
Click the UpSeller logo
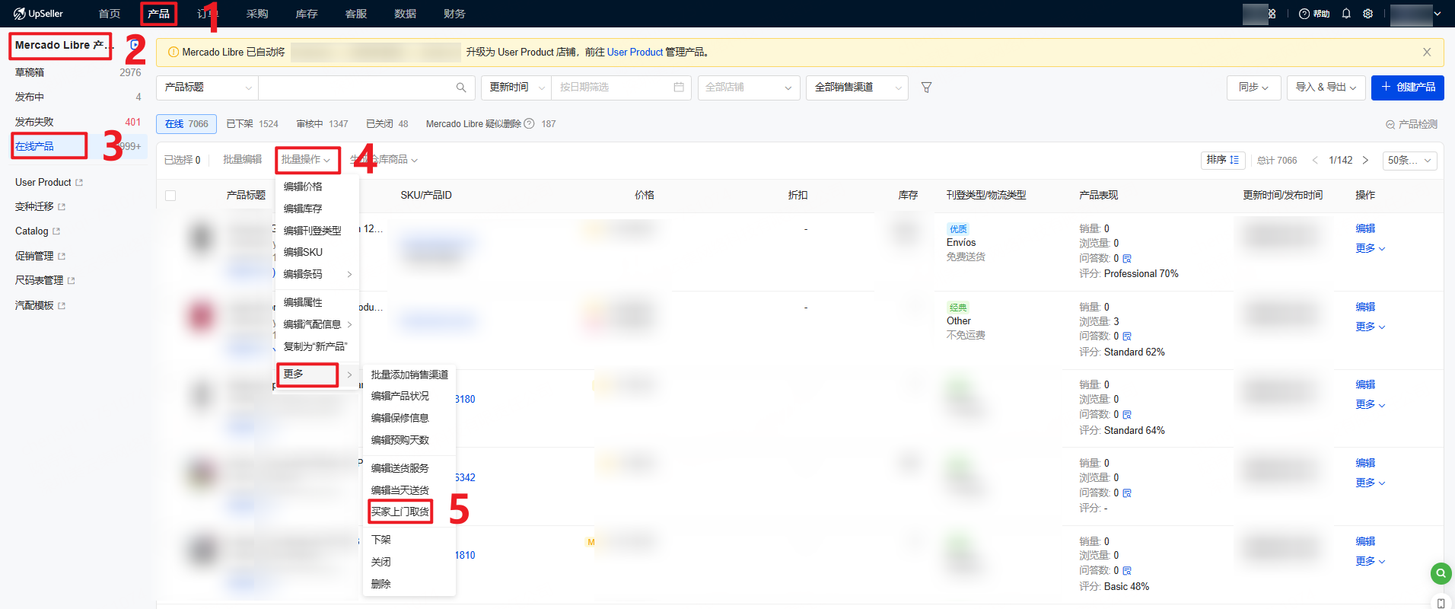tap(38, 14)
